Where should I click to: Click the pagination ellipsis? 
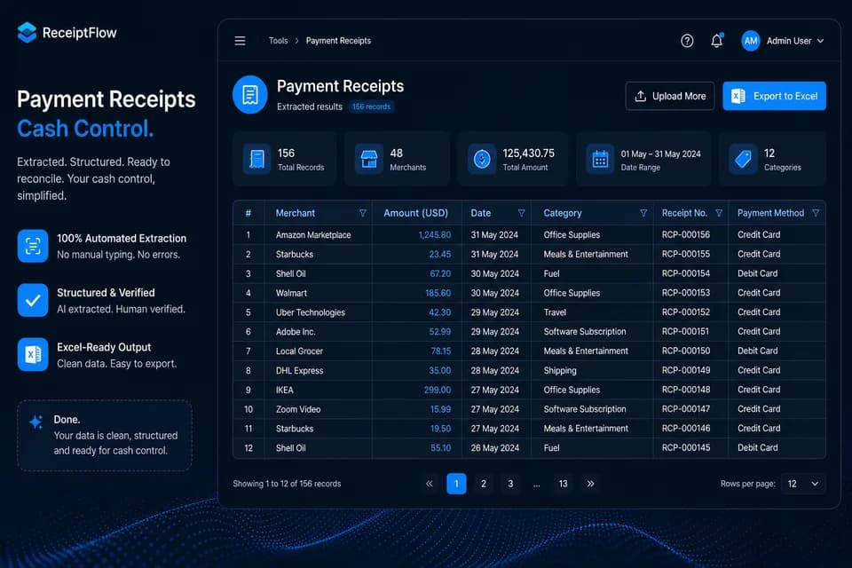pos(536,484)
